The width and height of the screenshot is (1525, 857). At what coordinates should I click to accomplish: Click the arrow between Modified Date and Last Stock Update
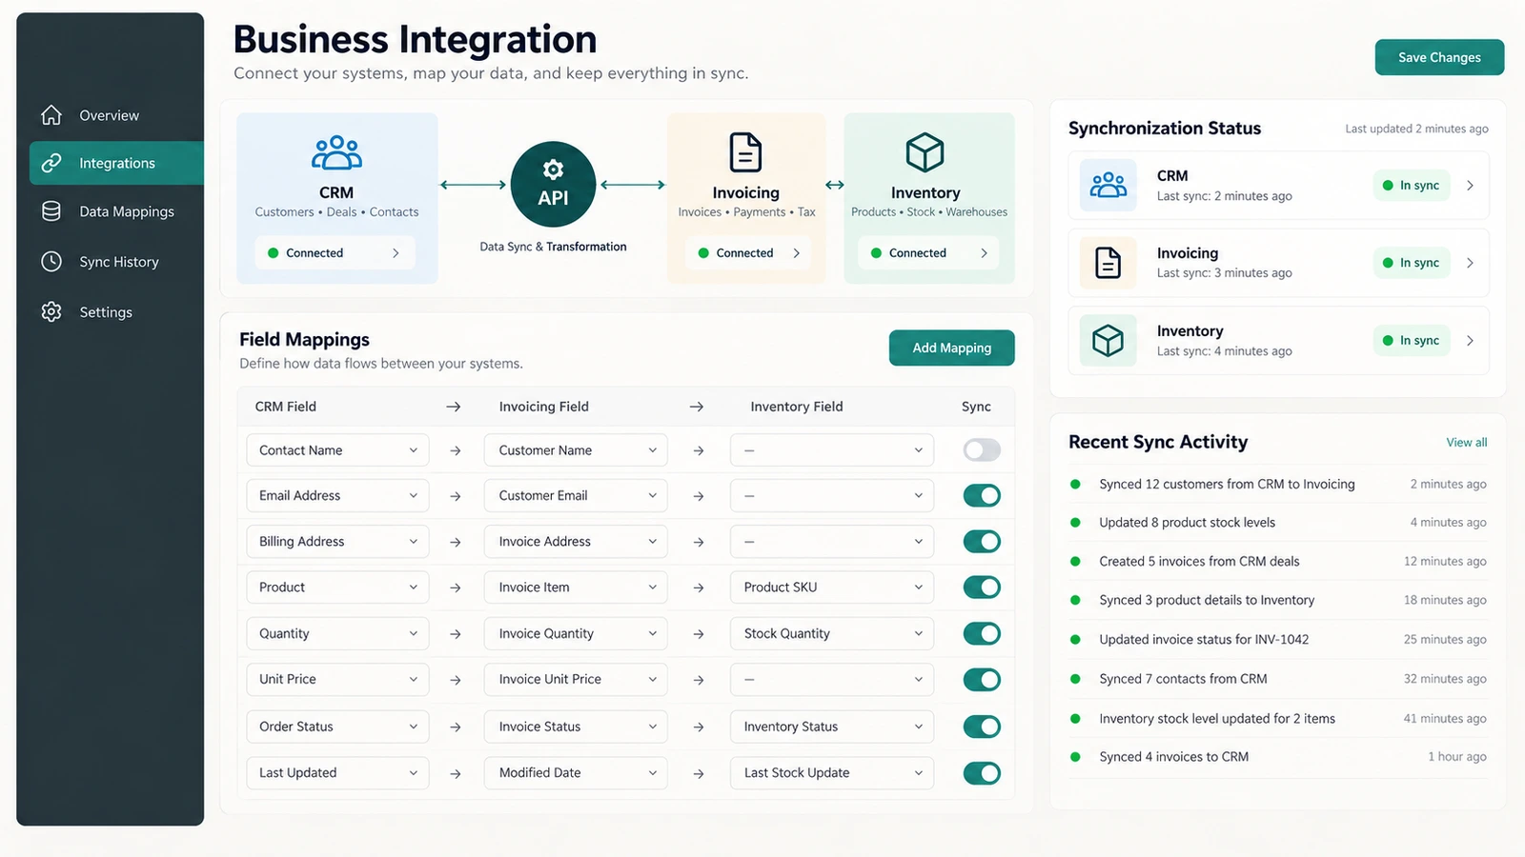[699, 773]
